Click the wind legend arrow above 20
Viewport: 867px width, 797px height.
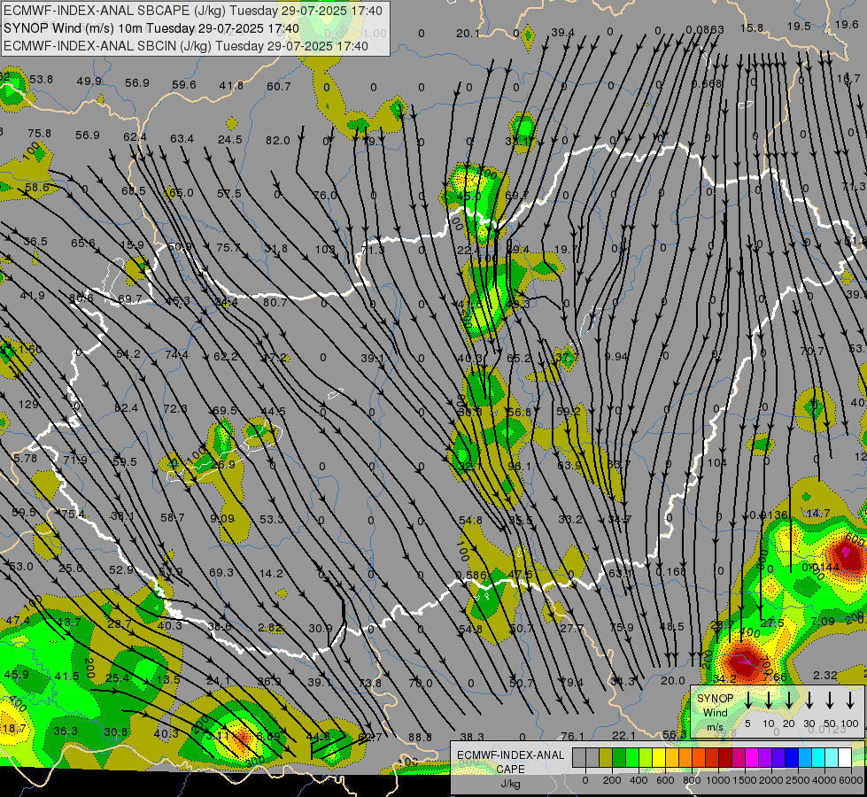789,700
